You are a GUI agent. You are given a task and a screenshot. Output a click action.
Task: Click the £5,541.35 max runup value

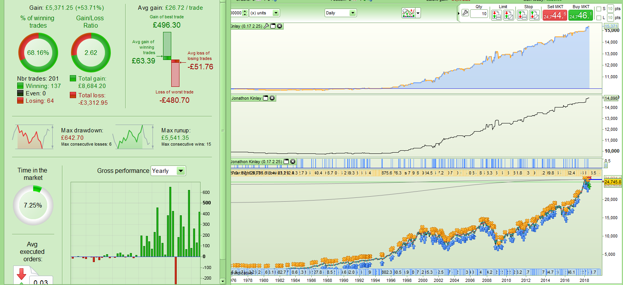coord(175,138)
